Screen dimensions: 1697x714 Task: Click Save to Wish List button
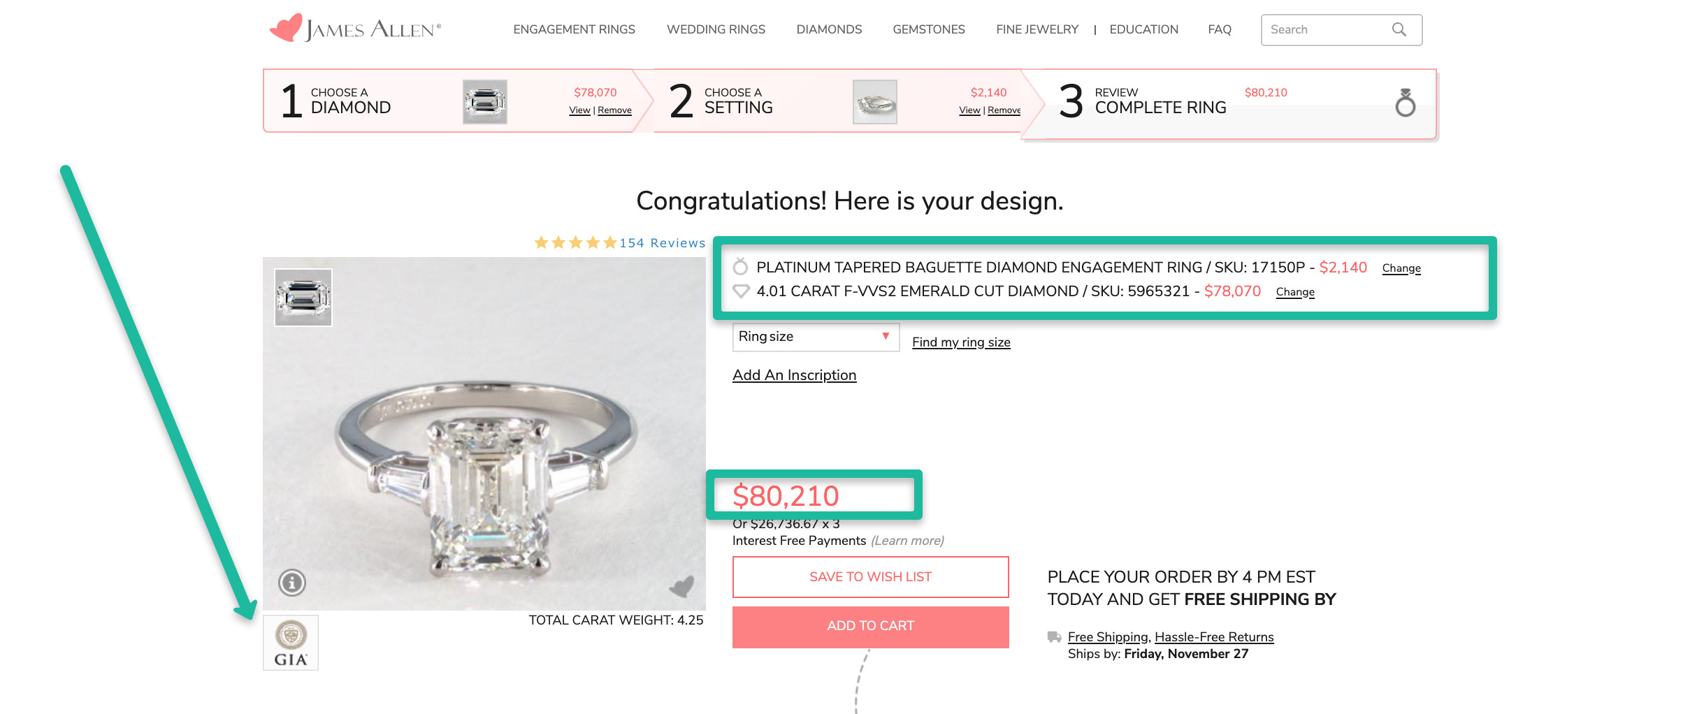pos(870,576)
